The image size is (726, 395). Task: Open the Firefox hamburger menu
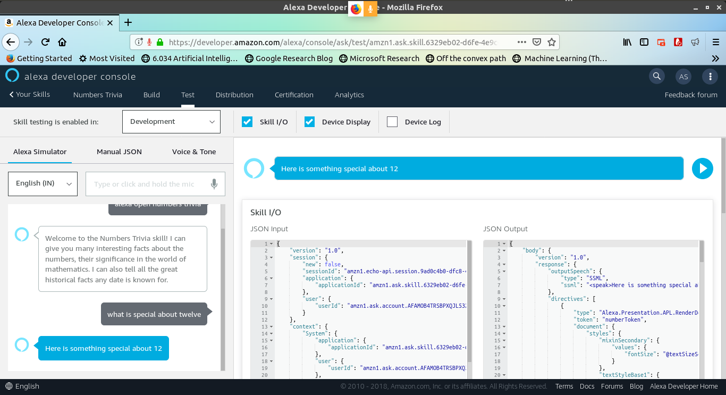click(x=716, y=42)
